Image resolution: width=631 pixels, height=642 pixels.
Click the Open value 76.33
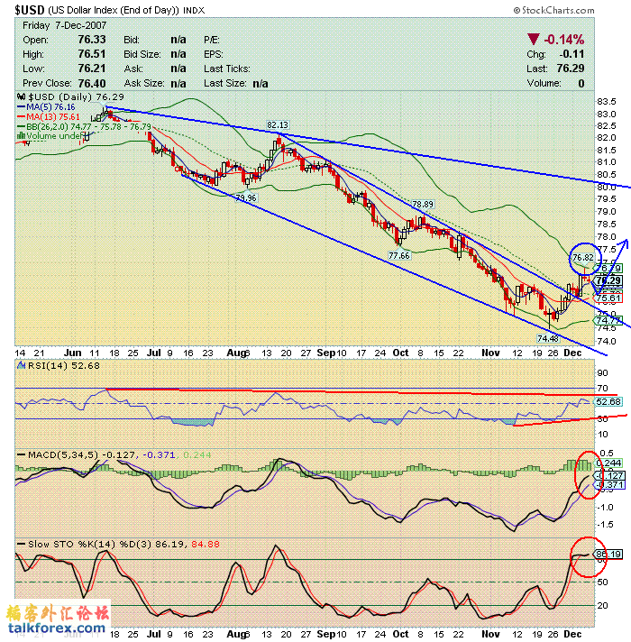tap(92, 40)
